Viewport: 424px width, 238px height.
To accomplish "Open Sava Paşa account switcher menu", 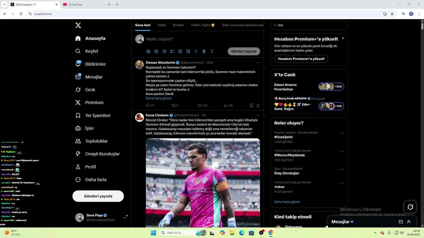I will tap(101, 217).
